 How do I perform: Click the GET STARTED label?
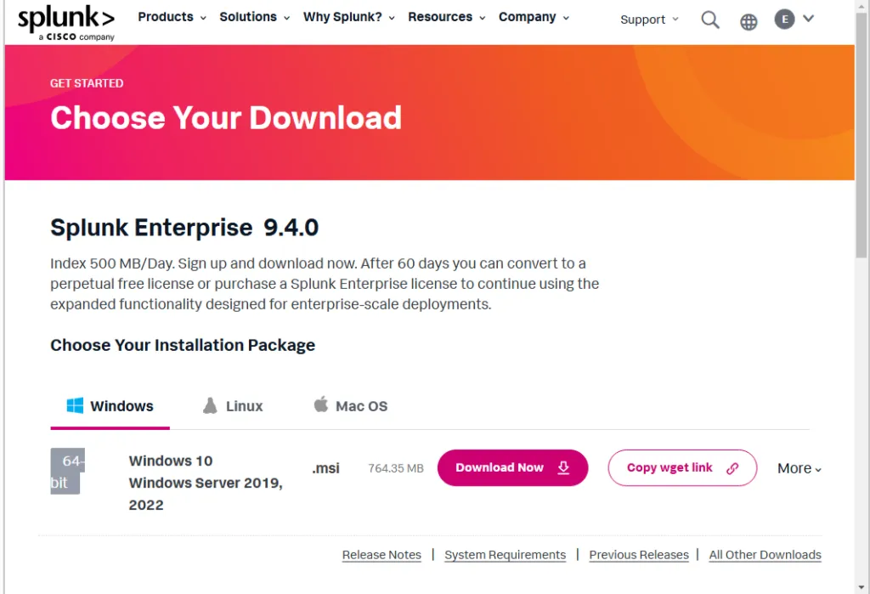click(87, 83)
